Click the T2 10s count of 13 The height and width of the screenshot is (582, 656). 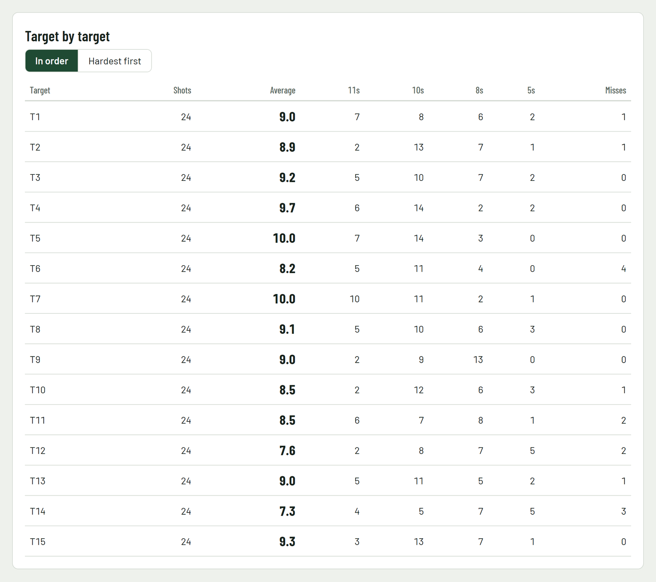click(x=419, y=147)
